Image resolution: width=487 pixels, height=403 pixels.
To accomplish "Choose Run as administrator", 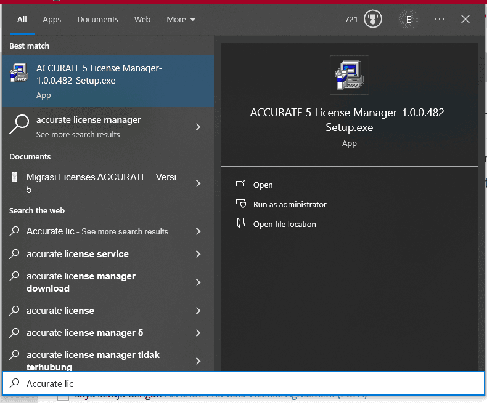I will click(x=290, y=205).
